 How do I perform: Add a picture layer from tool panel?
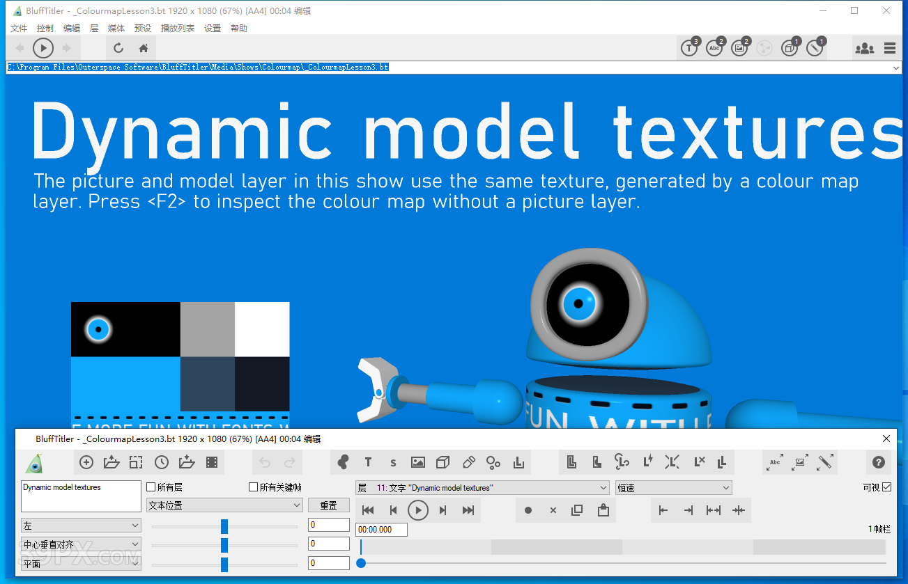[418, 462]
